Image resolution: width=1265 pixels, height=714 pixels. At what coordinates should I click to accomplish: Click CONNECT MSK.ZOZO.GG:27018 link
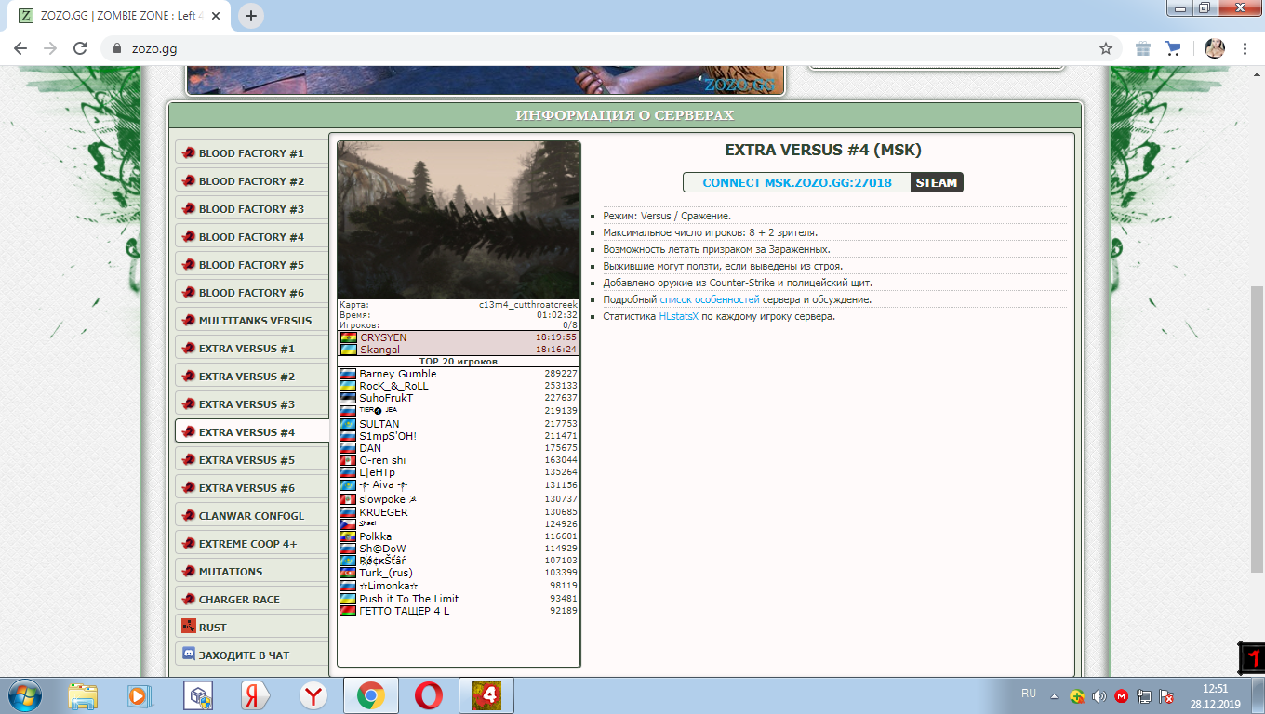tap(796, 182)
